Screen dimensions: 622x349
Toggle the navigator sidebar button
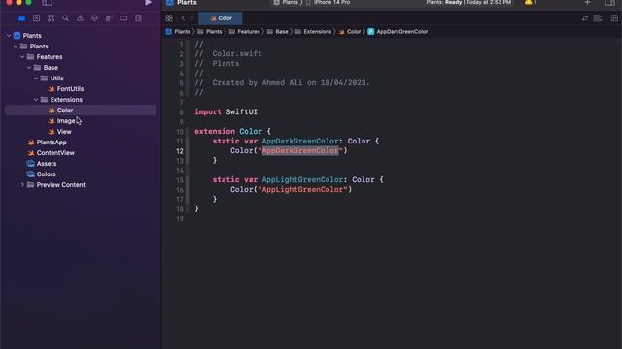pyautogui.click(x=47, y=3)
